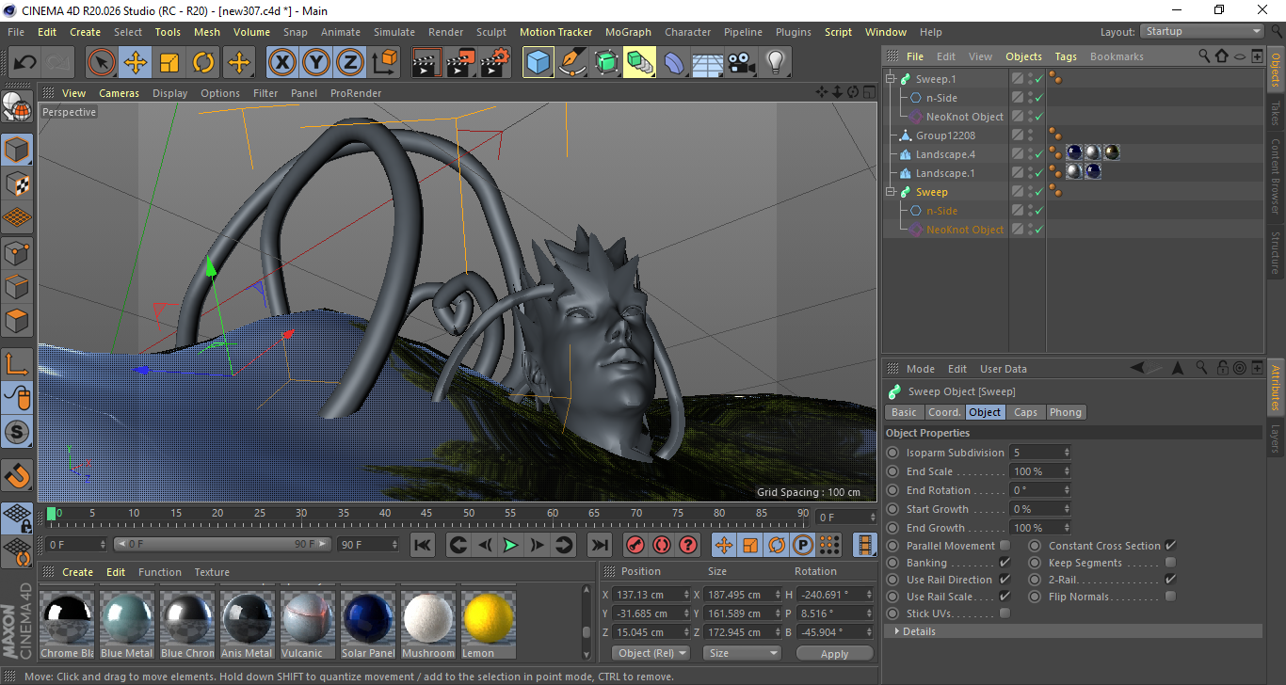The width and height of the screenshot is (1286, 685).
Task: Toggle Use Rail Direction checkbox
Action: click(1005, 580)
